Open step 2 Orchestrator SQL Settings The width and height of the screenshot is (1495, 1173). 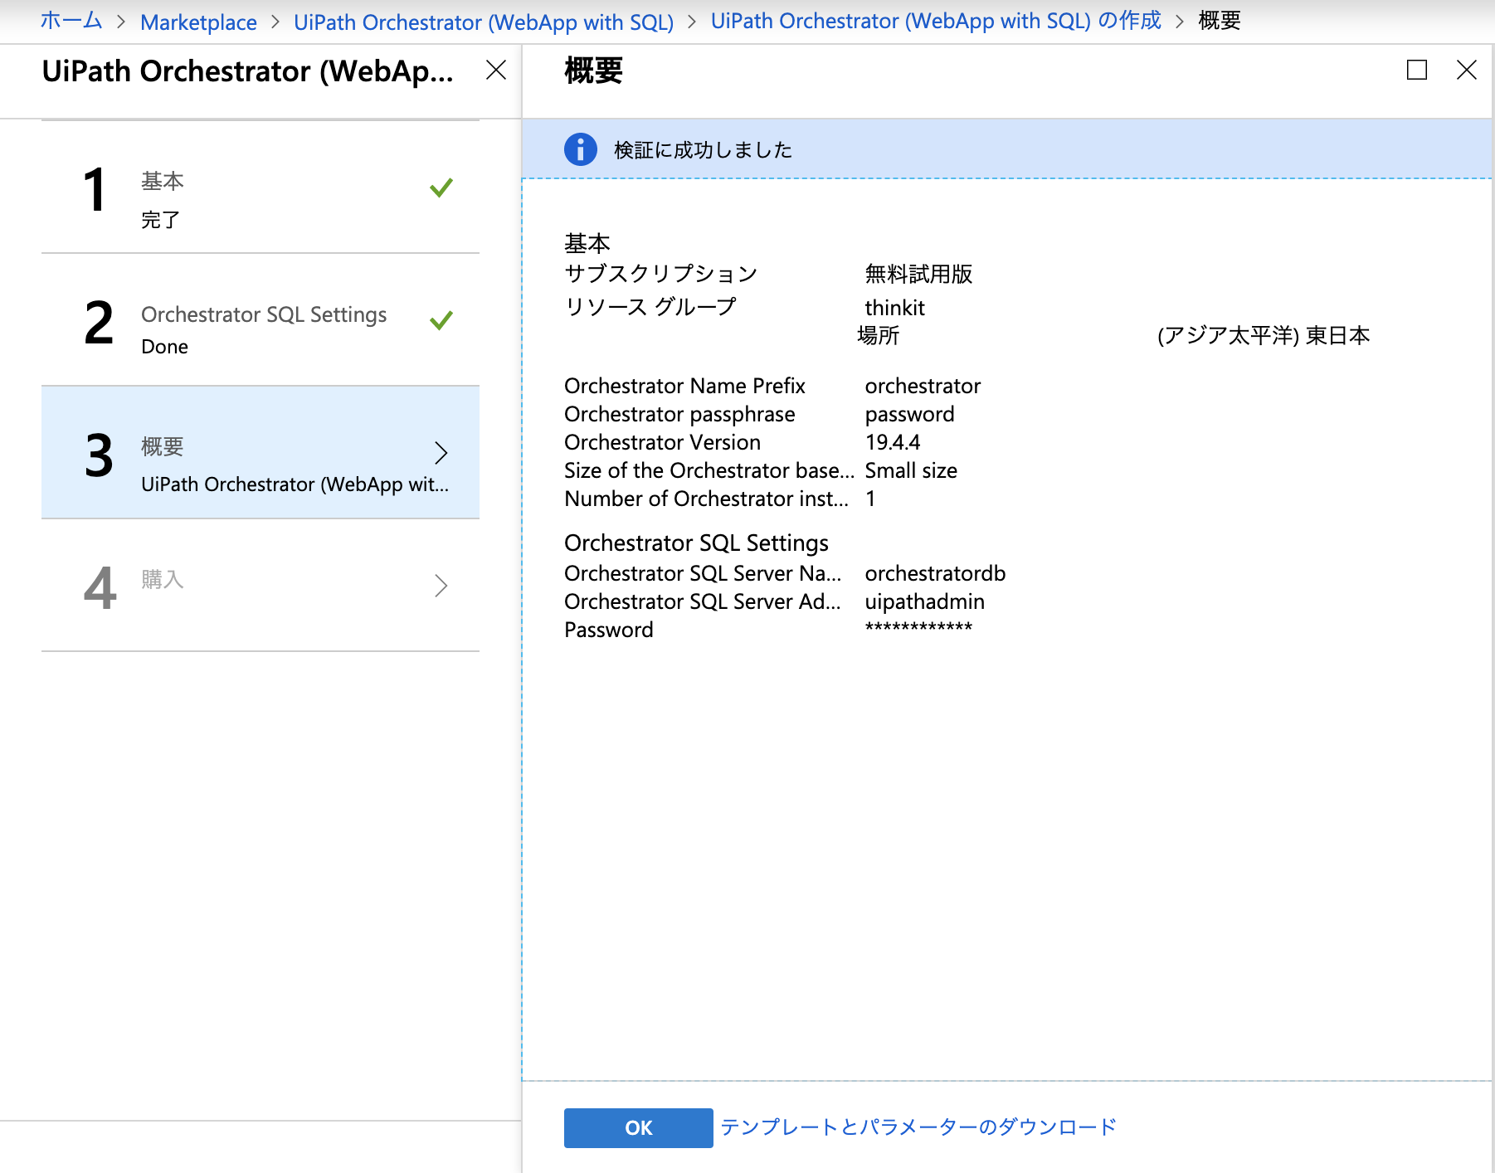coord(261,320)
